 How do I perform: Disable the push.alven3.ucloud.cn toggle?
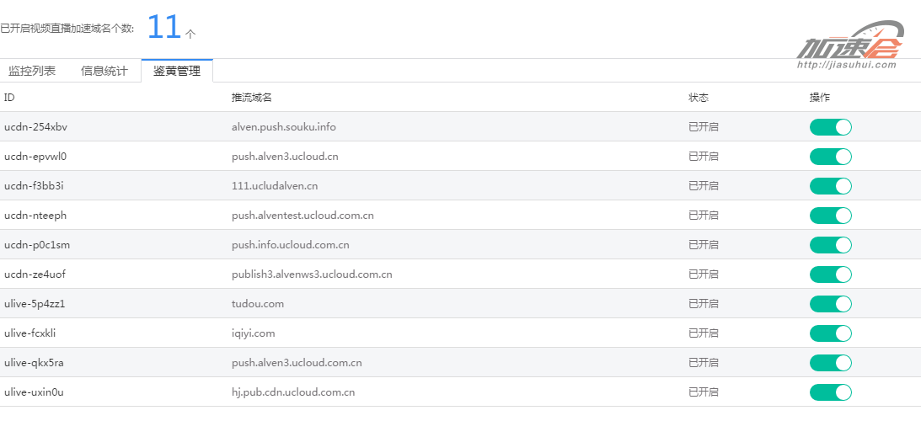pyautogui.click(x=830, y=157)
